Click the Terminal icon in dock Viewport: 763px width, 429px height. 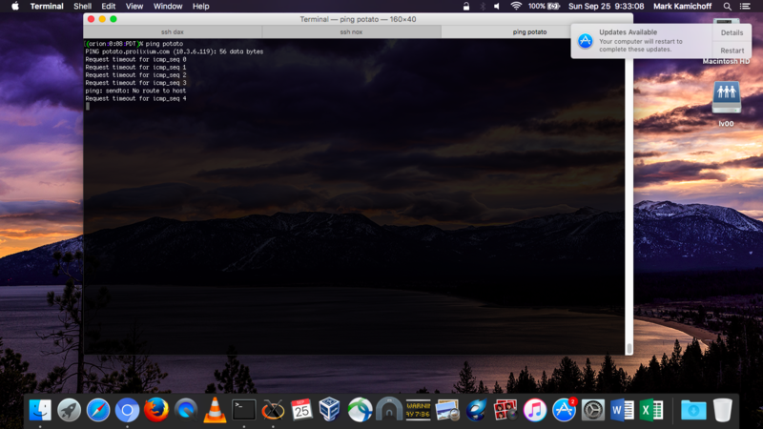click(x=244, y=410)
